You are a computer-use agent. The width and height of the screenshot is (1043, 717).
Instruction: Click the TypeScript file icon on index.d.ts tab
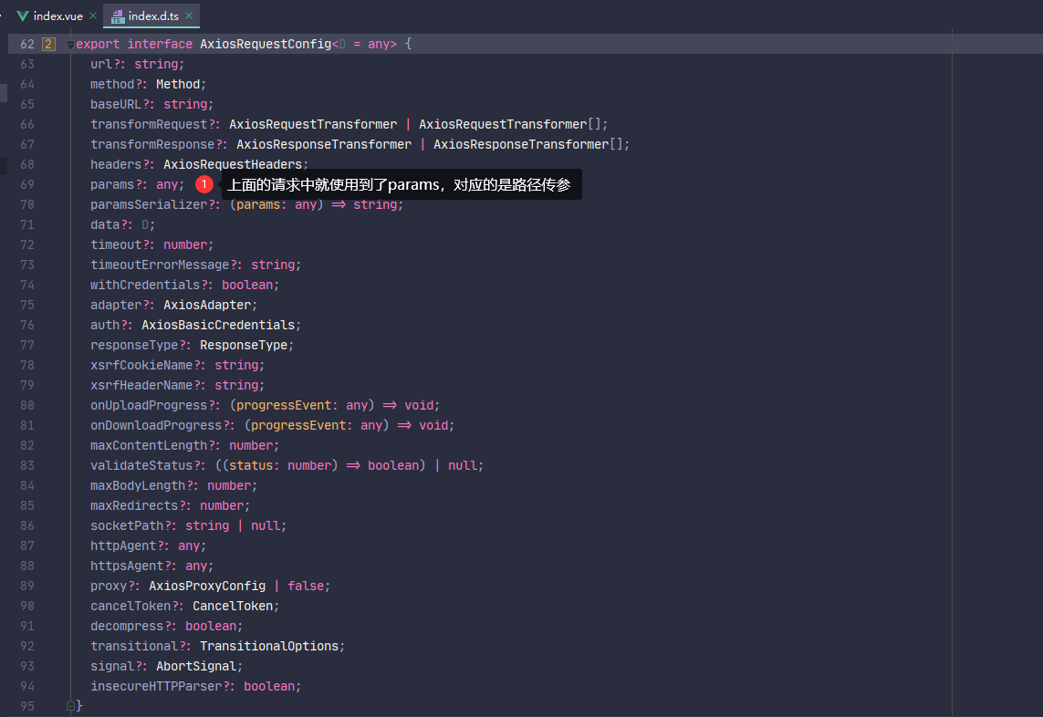click(x=118, y=16)
